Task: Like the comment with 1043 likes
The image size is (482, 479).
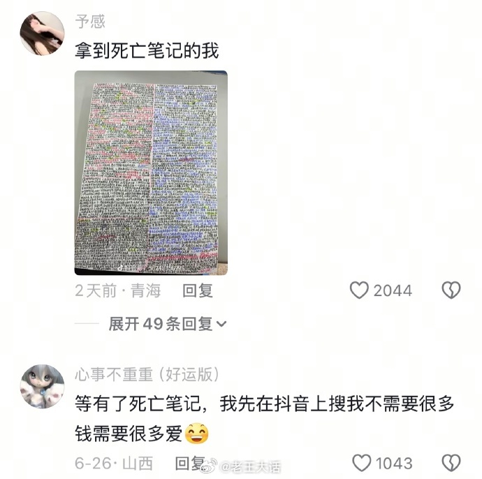Action: pyautogui.click(x=361, y=463)
